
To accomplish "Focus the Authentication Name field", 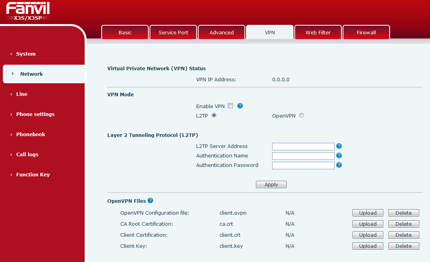I will point(303,156).
